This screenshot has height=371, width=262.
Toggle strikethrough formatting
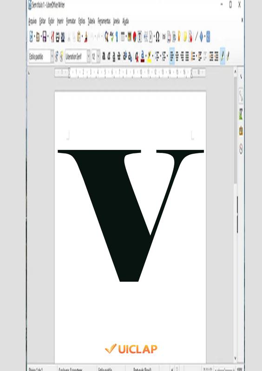click(119, 57)
